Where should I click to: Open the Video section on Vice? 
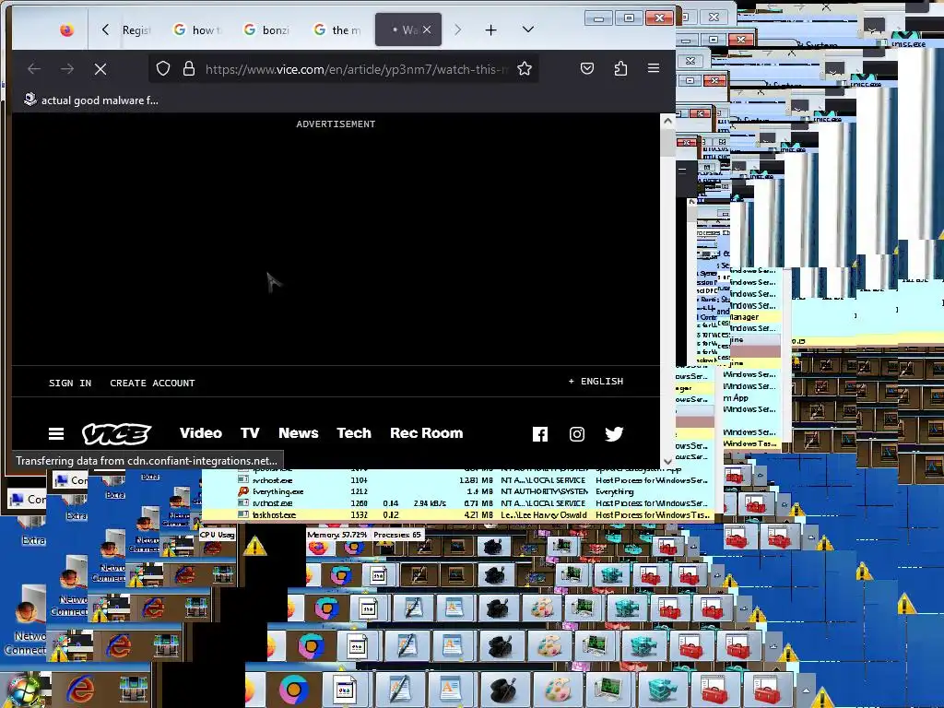pos(200,433)
